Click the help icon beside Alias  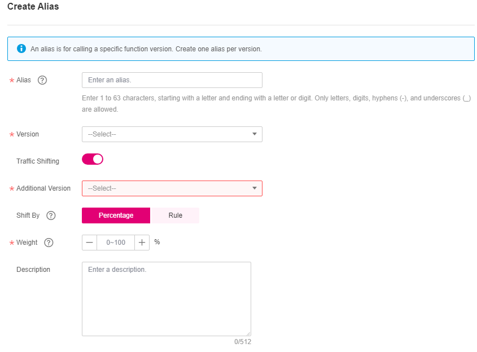pos(42,80)
